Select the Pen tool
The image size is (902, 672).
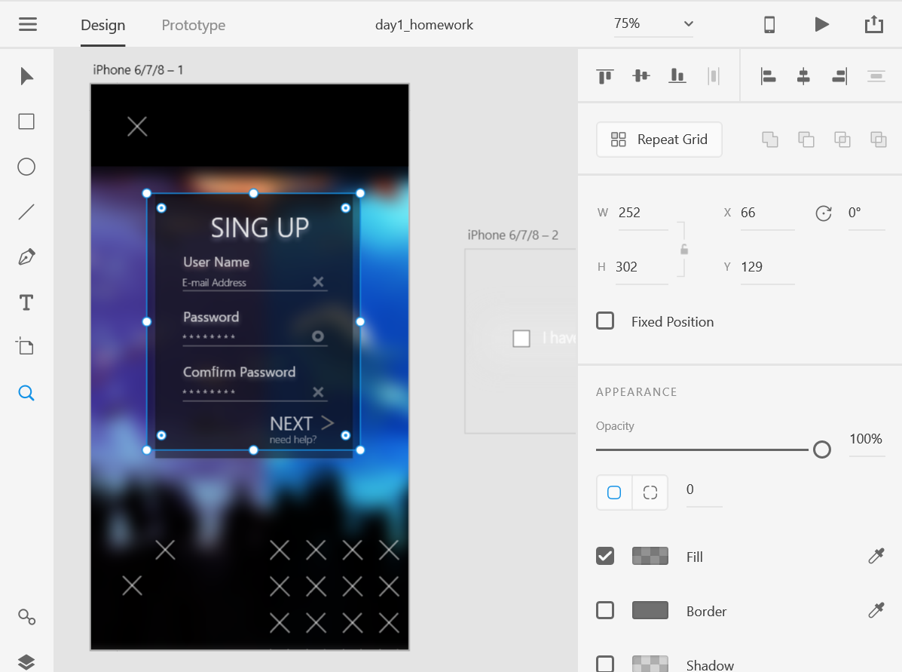tap(26, 257)
